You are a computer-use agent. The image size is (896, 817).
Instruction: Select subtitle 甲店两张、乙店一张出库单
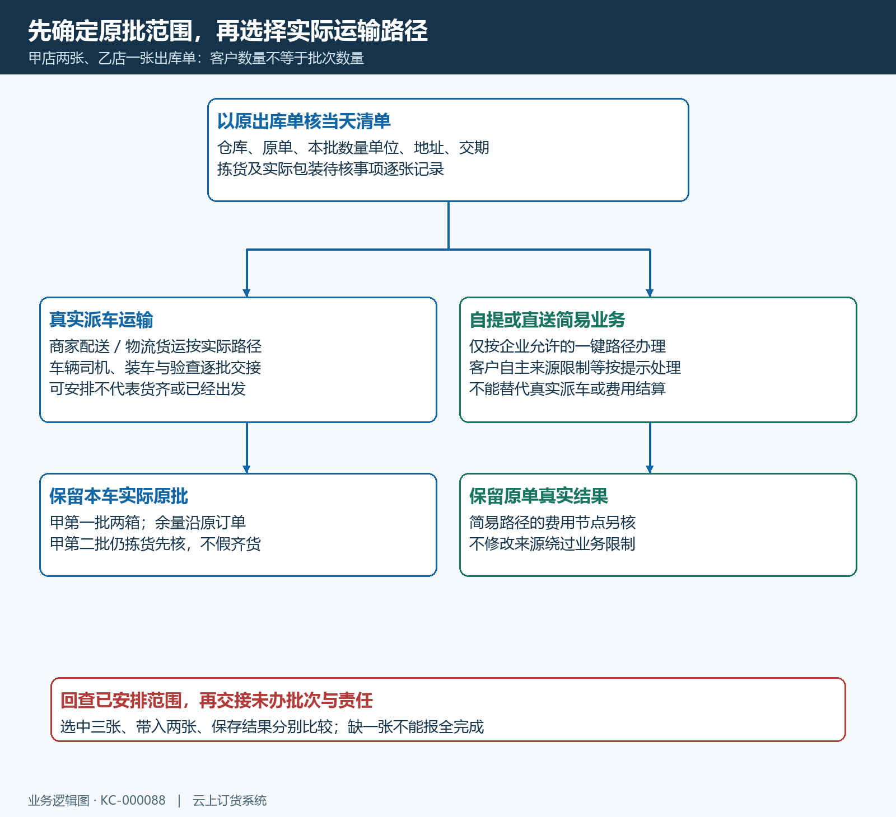[x=112, y=58]
